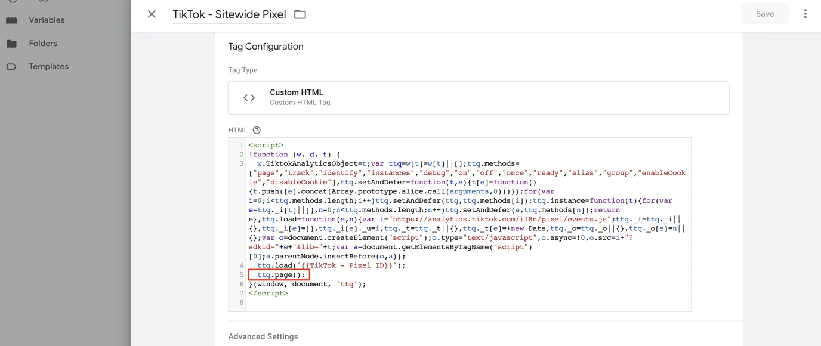The width and height of the screenshot is (821, 346).
Task: Click the '!function (w, d, t) {' line
Action: click(x=294, y=154)
